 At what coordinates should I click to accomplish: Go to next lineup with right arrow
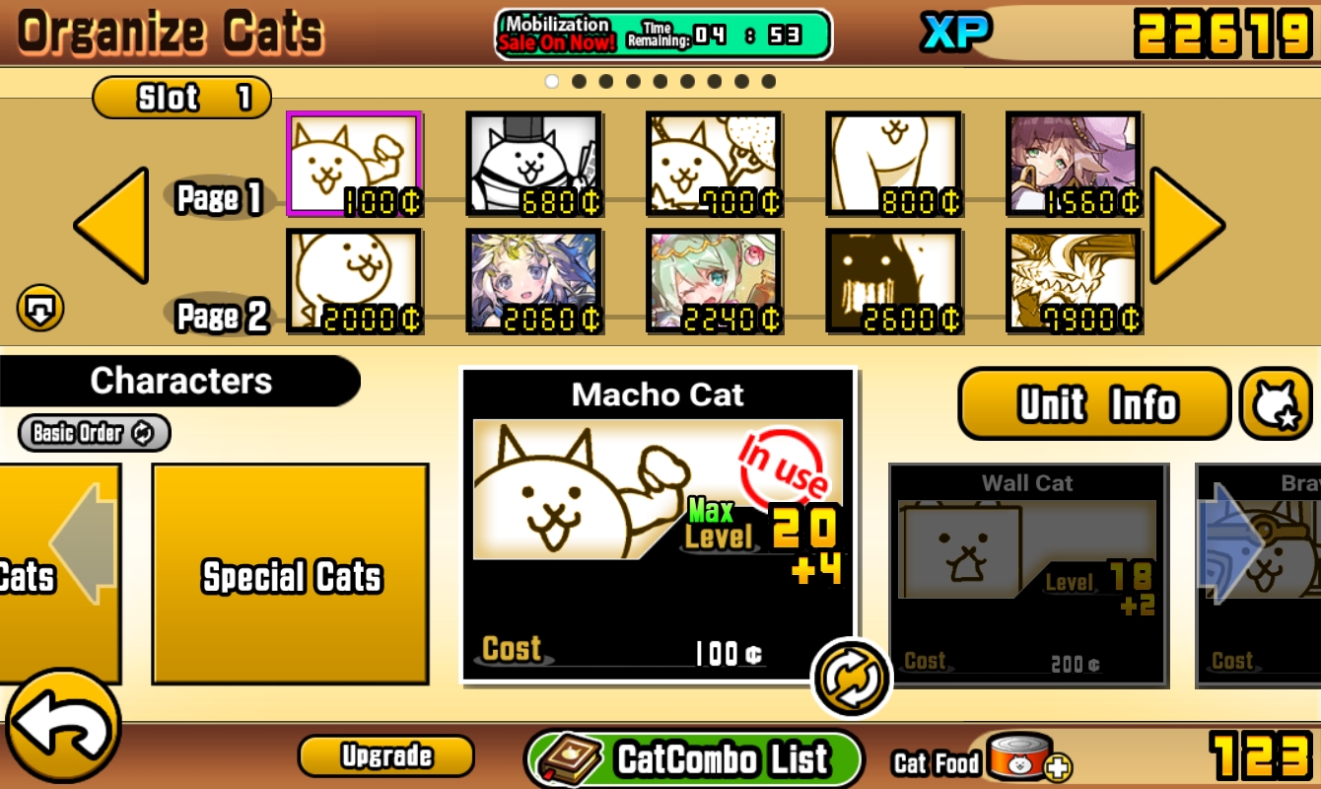1187,226
